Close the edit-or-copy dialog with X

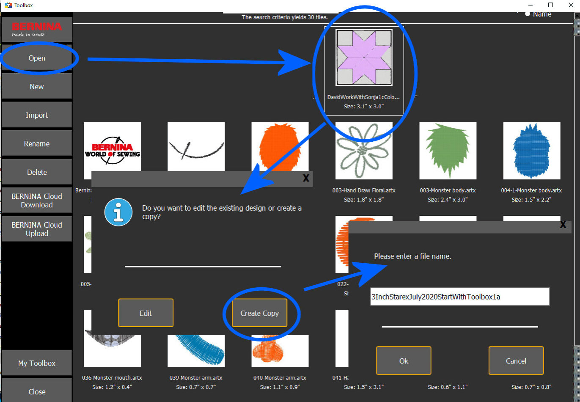(306, 178)
